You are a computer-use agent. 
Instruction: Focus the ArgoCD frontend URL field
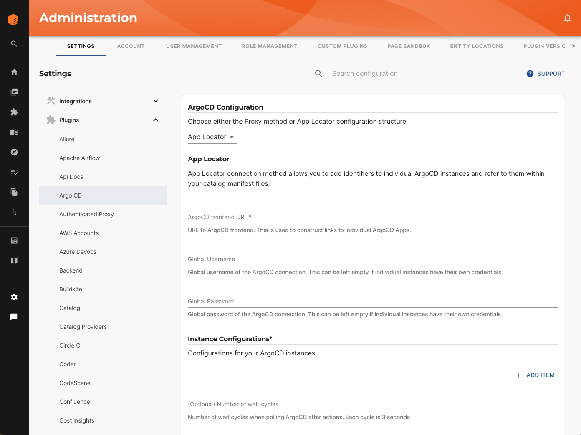pos(373,217)
